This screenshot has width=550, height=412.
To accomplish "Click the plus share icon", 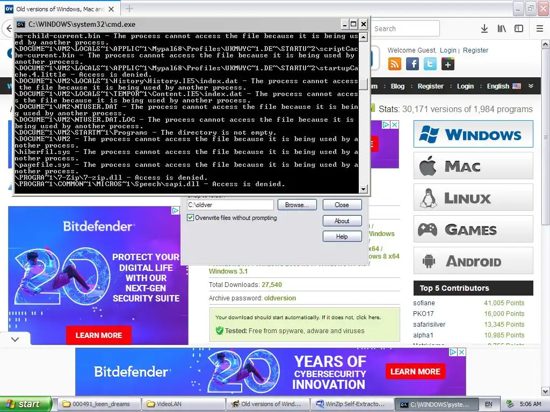I will [x=448, y=64].
